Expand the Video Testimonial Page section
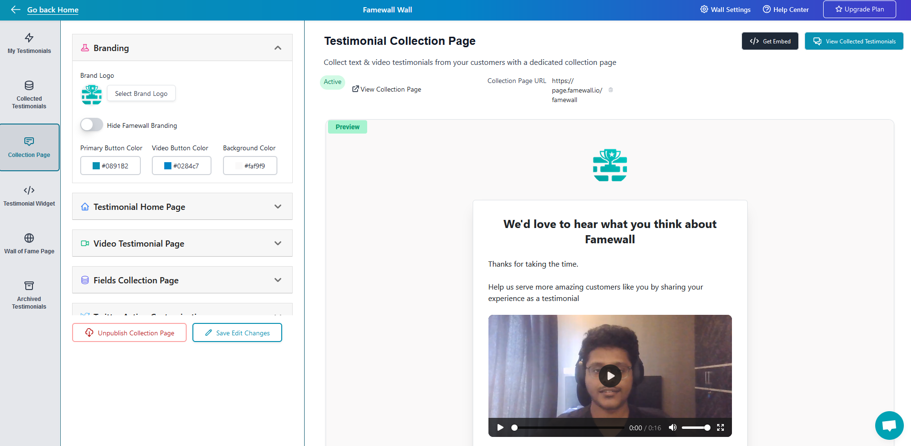The width and height of the screenshot is (911, 446). tap(278, 243)
